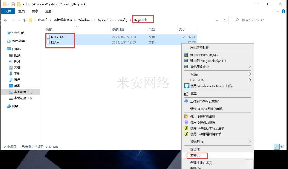Sort by the 类型 column header
Screen dimensions: 288x169
[152, 29]
